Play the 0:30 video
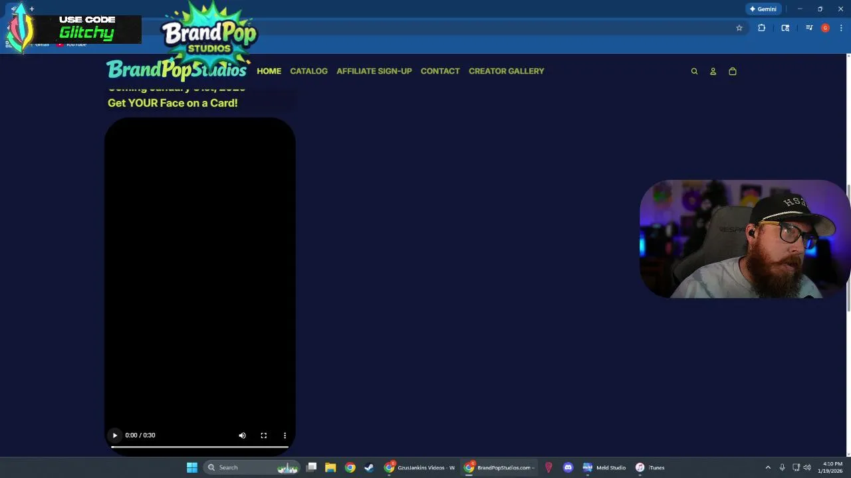 [x=114, y=436]
